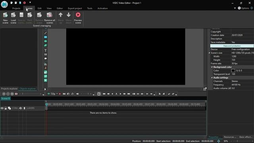
Task: Toggle the audio waveform icon on layer
Action: (21, 108)
